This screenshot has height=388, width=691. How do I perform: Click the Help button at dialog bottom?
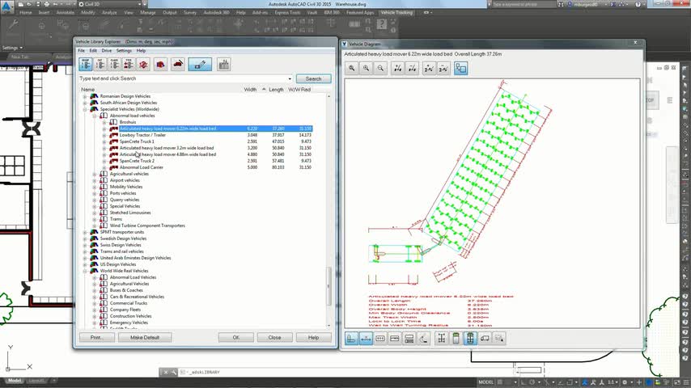pos(313,337)
